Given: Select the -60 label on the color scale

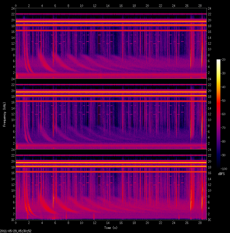Looking at the screenshot, I should click(223, 114).
